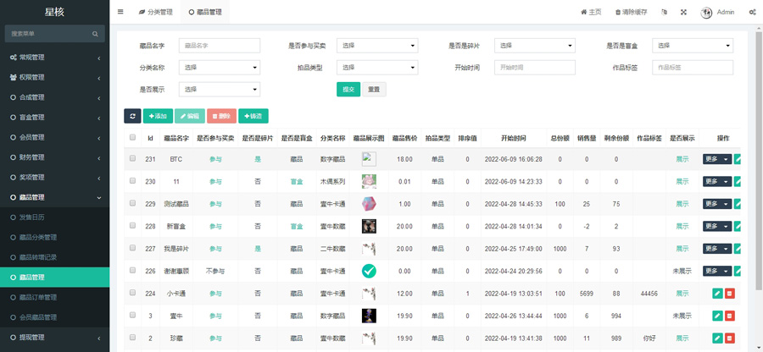The image size is (763, 352).
Task: Click the fullscreen icon in top bar
Action: pyautogui.click(x=683, y=12)
